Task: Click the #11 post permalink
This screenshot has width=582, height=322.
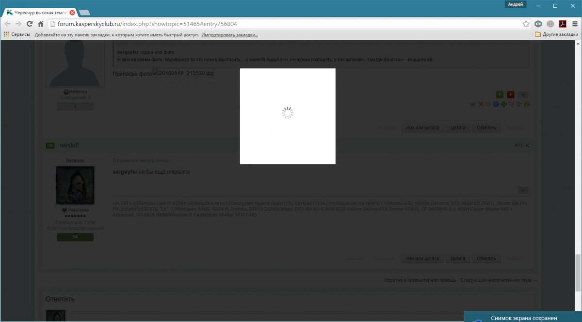Action: pyautogui.click(x=518, y=145)
